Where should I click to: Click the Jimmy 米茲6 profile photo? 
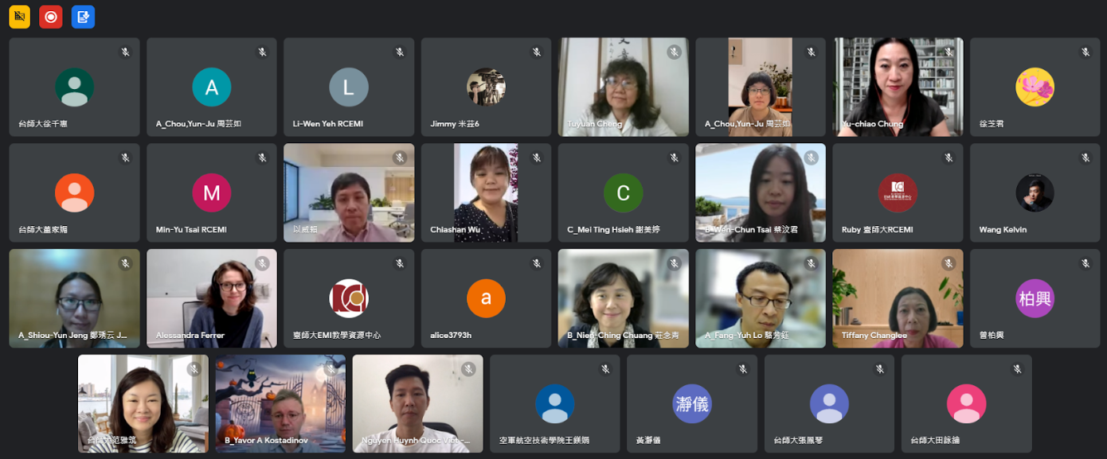click(x=486, y=88)
